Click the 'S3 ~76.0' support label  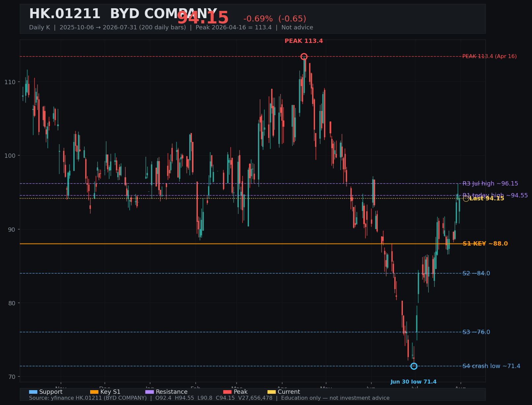click(476, 332)
